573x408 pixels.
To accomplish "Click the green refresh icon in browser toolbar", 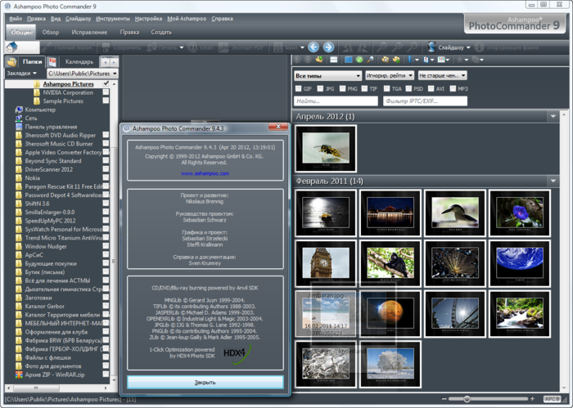I will point(359,60).
